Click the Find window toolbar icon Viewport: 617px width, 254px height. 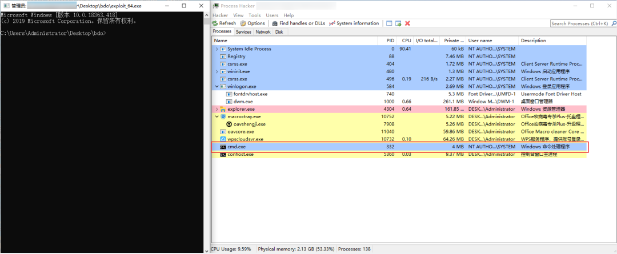click(x=389, y=23)
